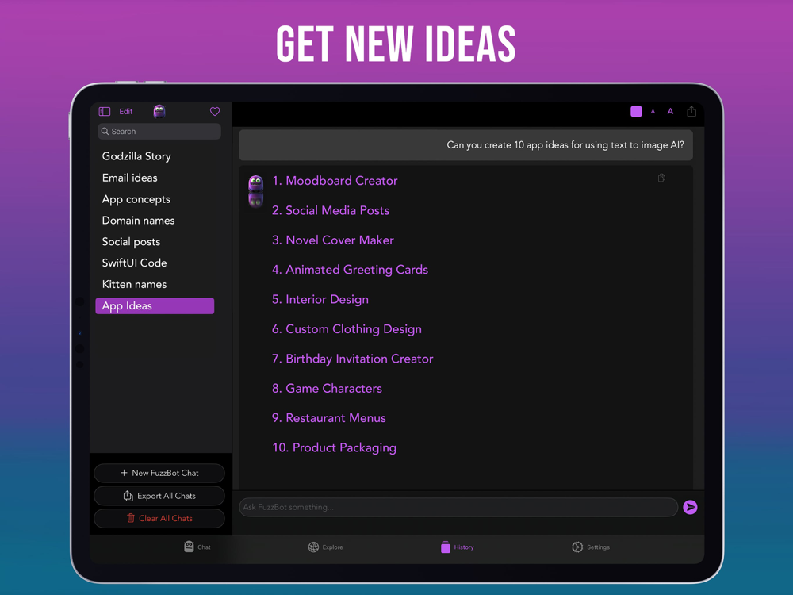Click '5. Interior Design' line
The width and height of the screenshot is (793, 595).
320,300
